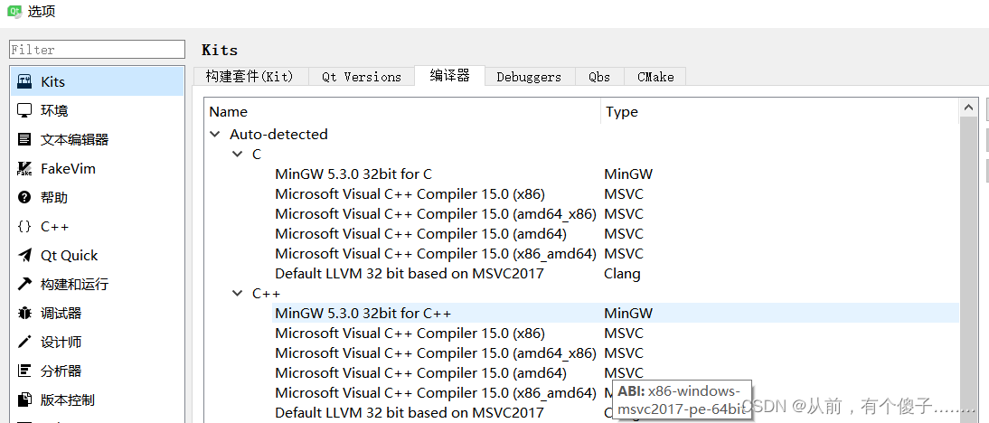Click the Qt logo in title bar
Screen dimensions: 989x423
(14, 11)
